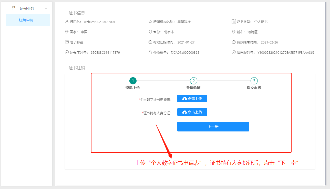Open the 证书业务 sidebar menu
This screenshot has width=330, height=189.
[27, 8]
